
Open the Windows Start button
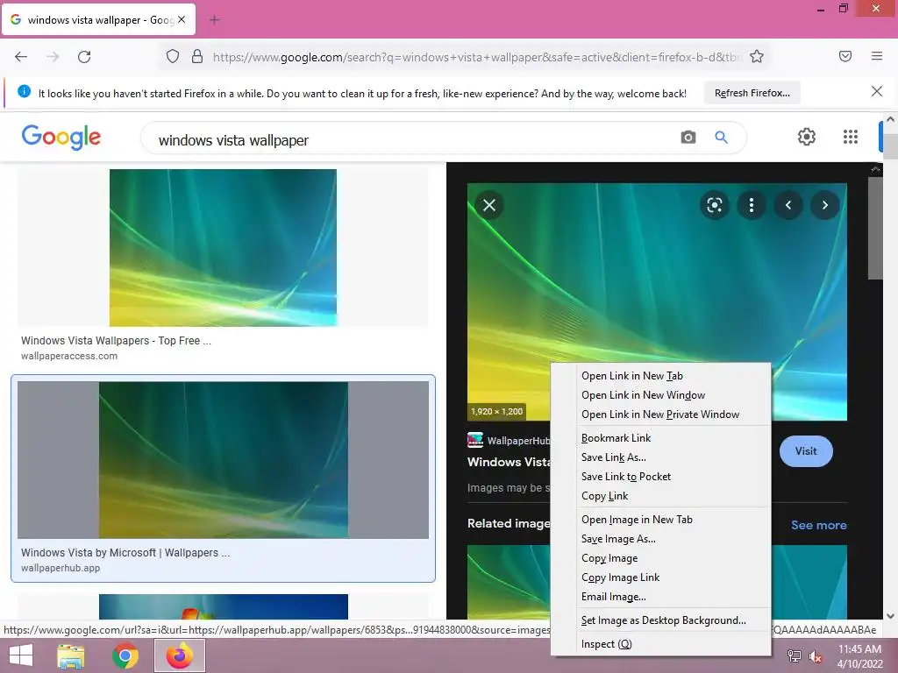click(x=21, y=655)
